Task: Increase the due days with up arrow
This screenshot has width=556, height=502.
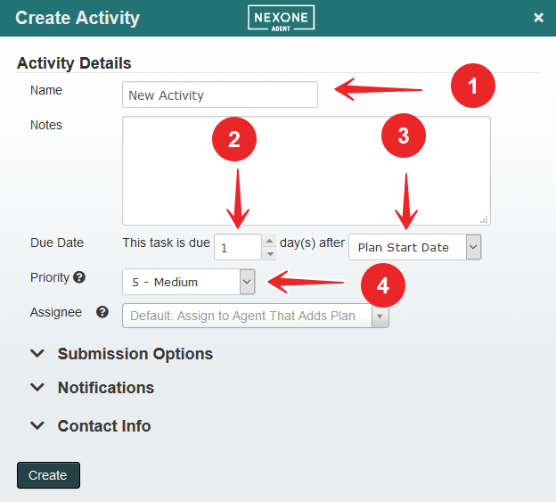Action: pos(270,242)
